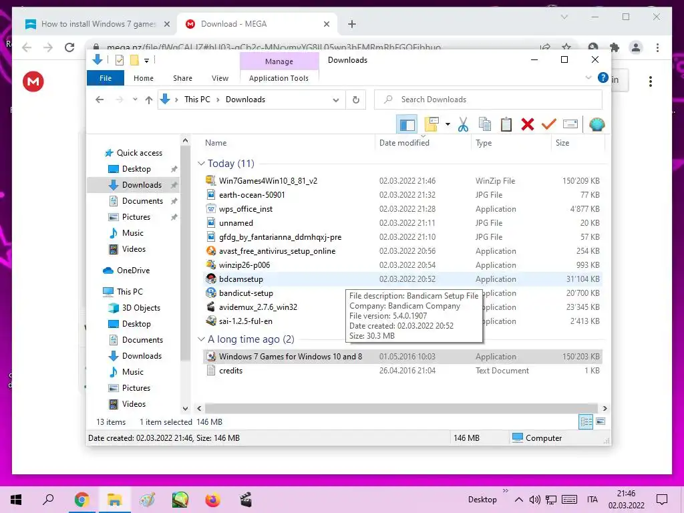This screenshot has width=684, height=513.
Task: Switch to the Home ribbon tab
Action: pos(144,78)
